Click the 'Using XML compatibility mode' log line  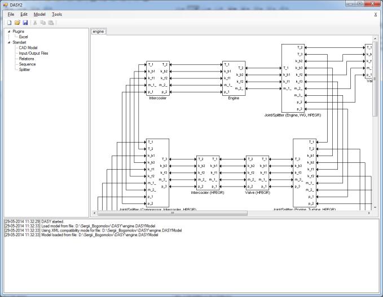(93, 230)
